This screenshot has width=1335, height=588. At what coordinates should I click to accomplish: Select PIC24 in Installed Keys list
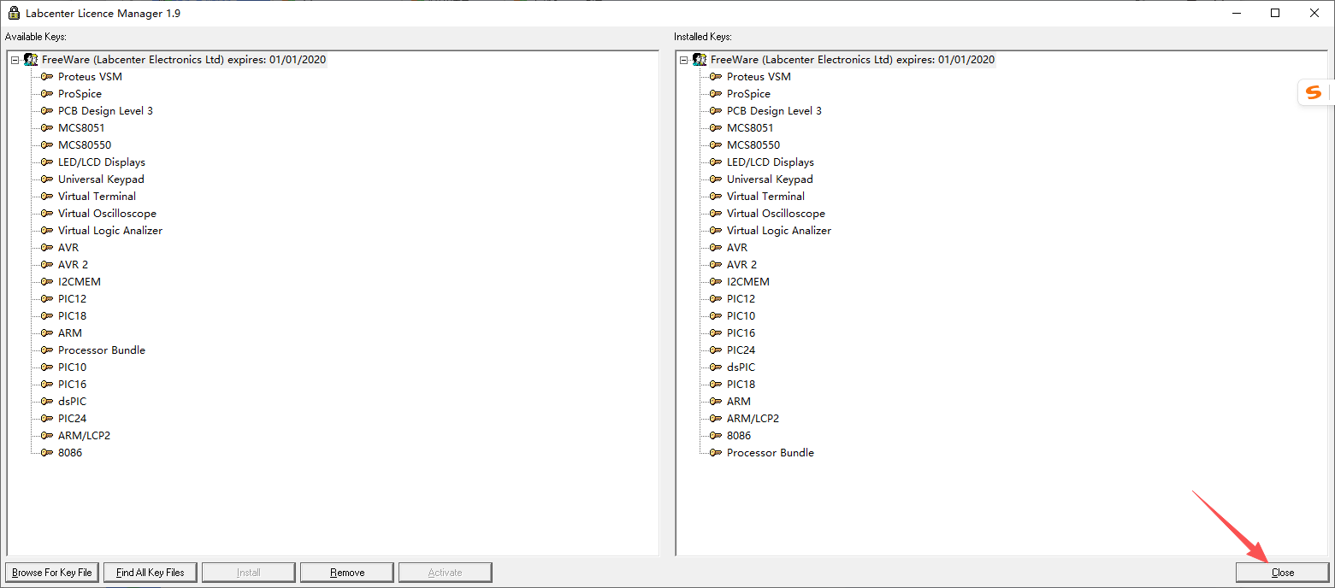click(741, 350)
